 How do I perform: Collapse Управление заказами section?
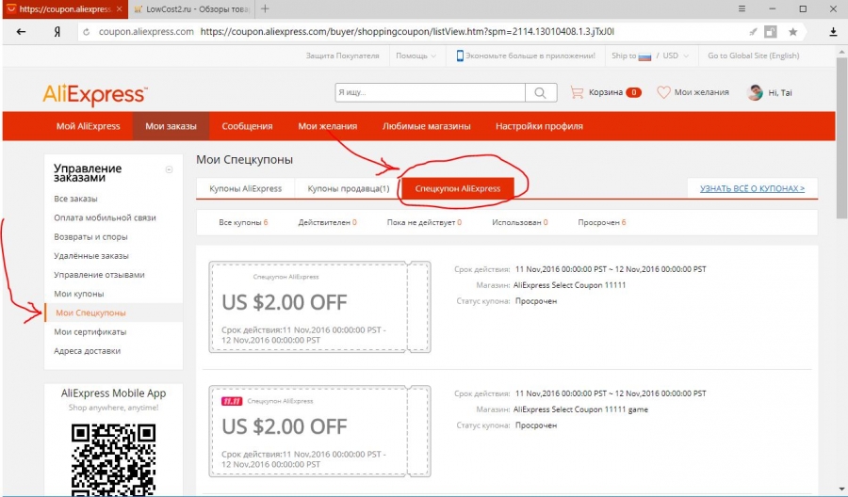coord(169,169)
